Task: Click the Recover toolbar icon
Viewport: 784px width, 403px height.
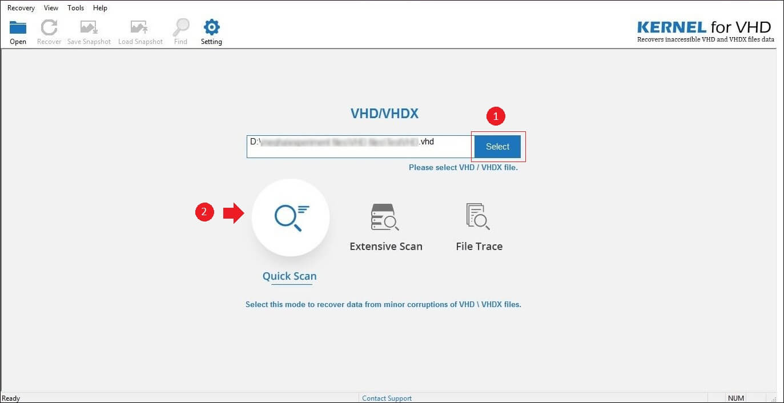Action: pos(49,27)
